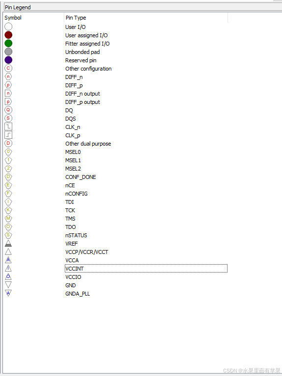Select the 'User I/O' pin type text

coord(76,27)
